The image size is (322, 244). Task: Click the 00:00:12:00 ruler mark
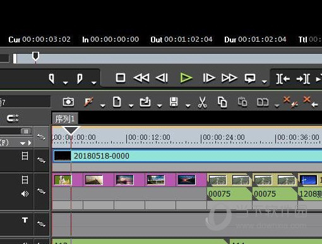[x=149, y=137]
